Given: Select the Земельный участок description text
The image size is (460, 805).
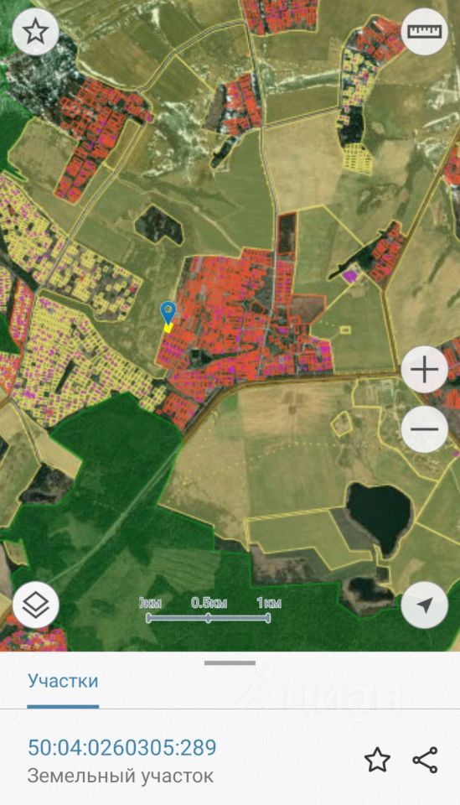Looking at the screenshot, I should tap(121, 775).
